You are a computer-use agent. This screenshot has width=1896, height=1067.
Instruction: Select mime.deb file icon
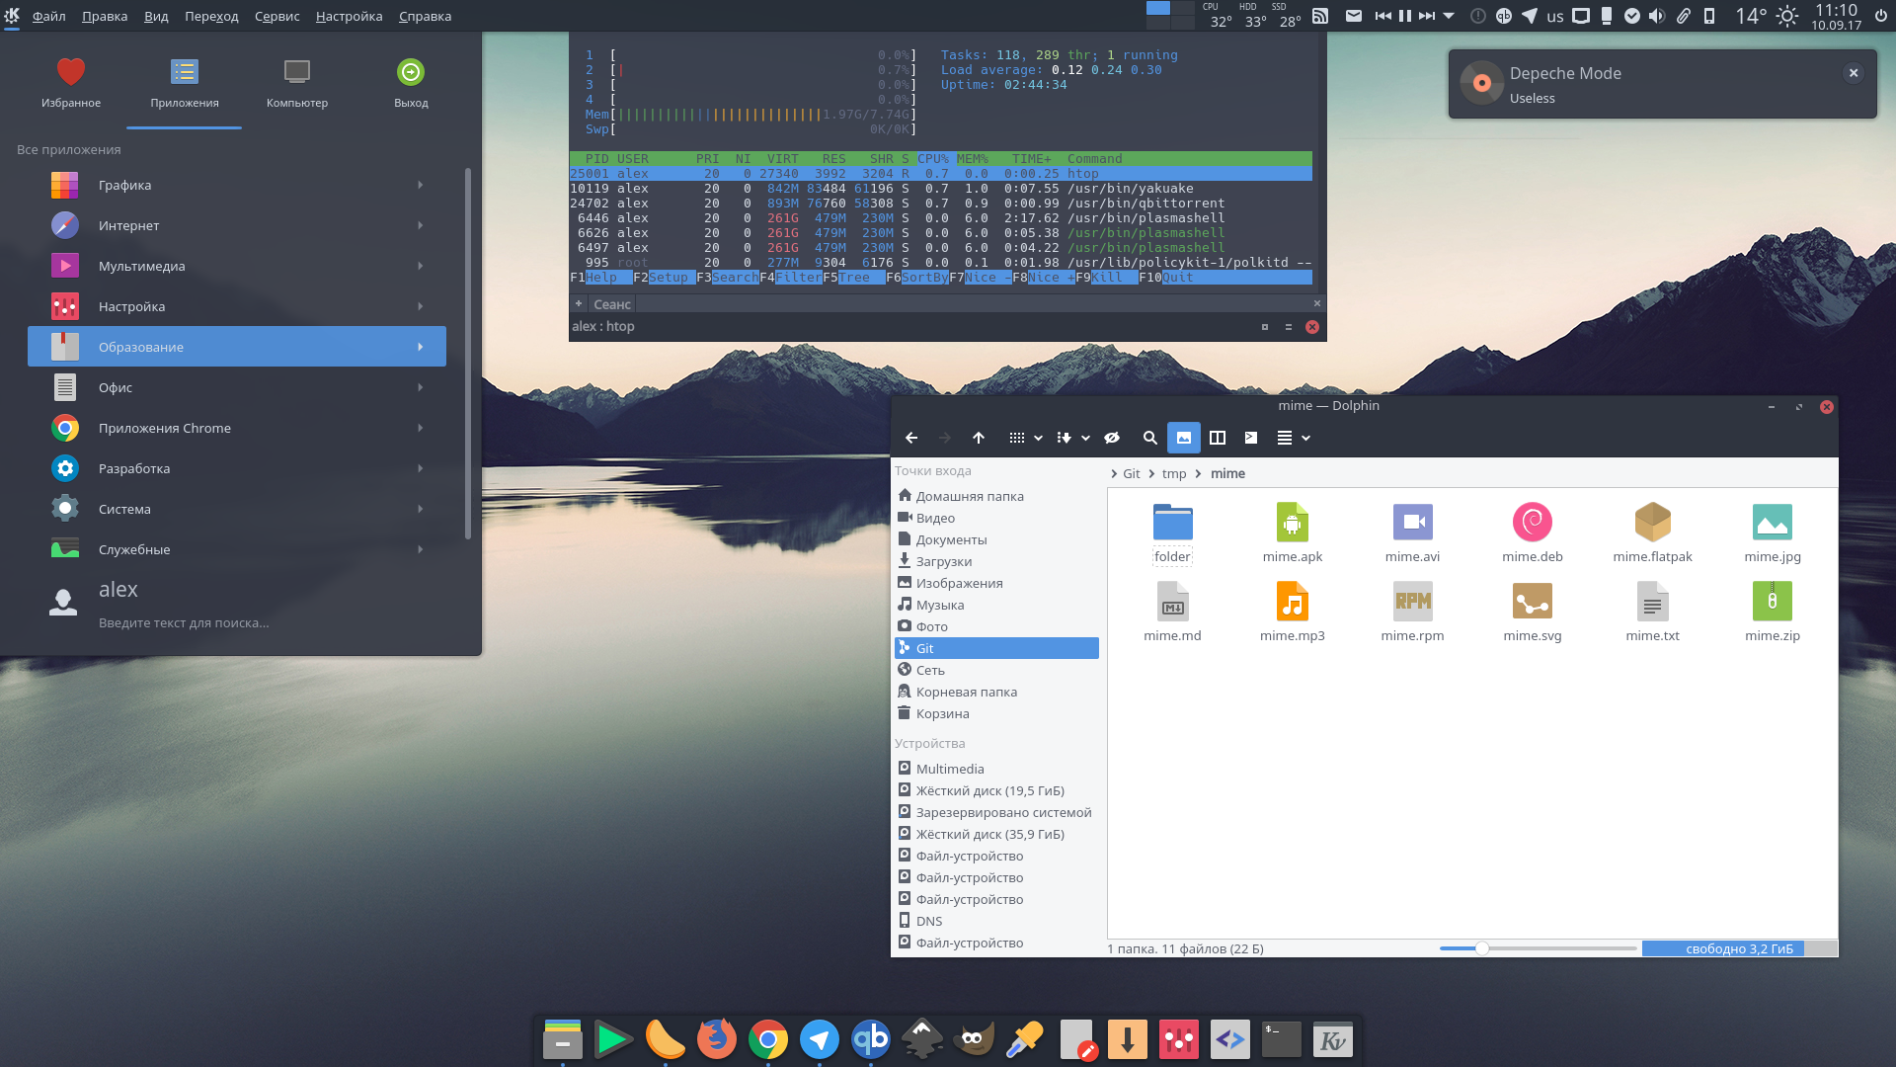click(1533, 522)
